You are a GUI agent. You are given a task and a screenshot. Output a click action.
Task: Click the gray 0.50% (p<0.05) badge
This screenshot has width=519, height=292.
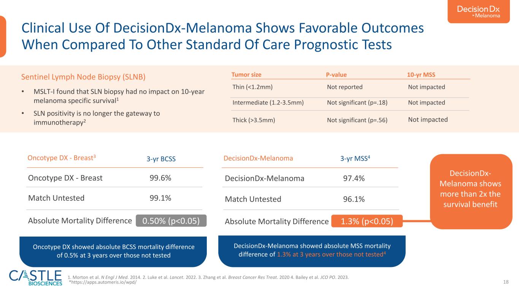(171, 221)
